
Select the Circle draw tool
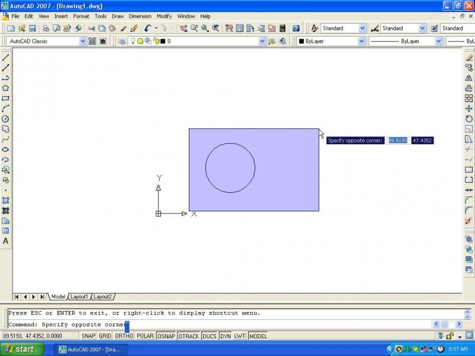click(x=5, y=119)
